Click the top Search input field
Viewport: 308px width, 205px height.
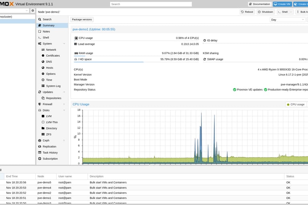pyautogui.click(x=151, y=4)
